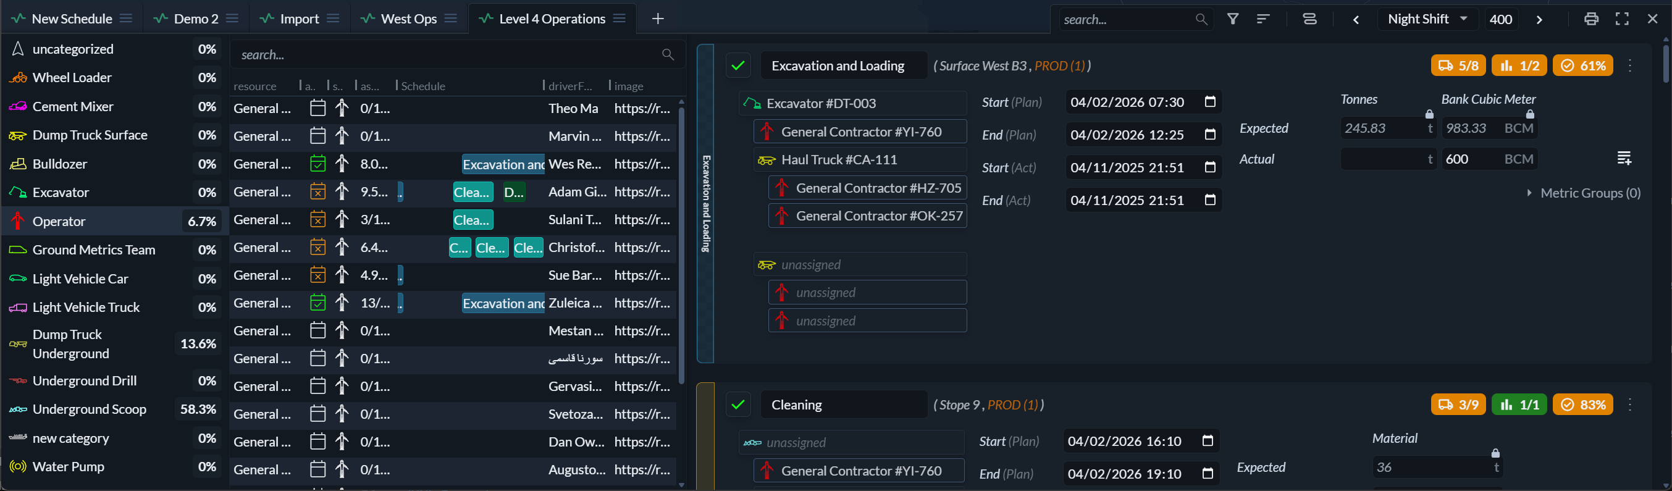Image resolution: width=1672 pixels, height=491 pixels.
Task: Switch to the Import tab
Action: click(300, 19)
